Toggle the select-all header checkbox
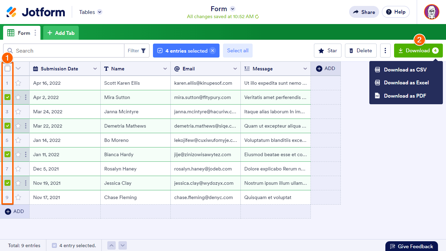The height and width of the screenshot is (251, 446). click(7, 69)
